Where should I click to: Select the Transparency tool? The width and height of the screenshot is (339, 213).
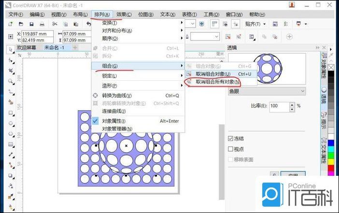(11, 186)
